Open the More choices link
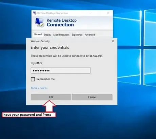This screenshot has height=139, width=156. click(x=39, y=88)
